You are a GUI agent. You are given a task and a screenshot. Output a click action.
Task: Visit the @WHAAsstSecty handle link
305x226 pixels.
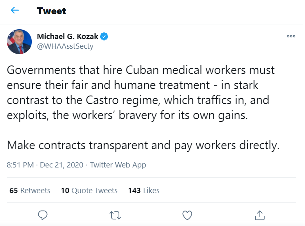coord(65,46)
